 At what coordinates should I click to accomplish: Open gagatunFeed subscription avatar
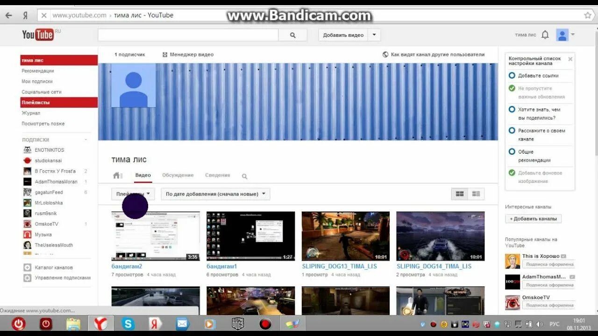[27, 192]
